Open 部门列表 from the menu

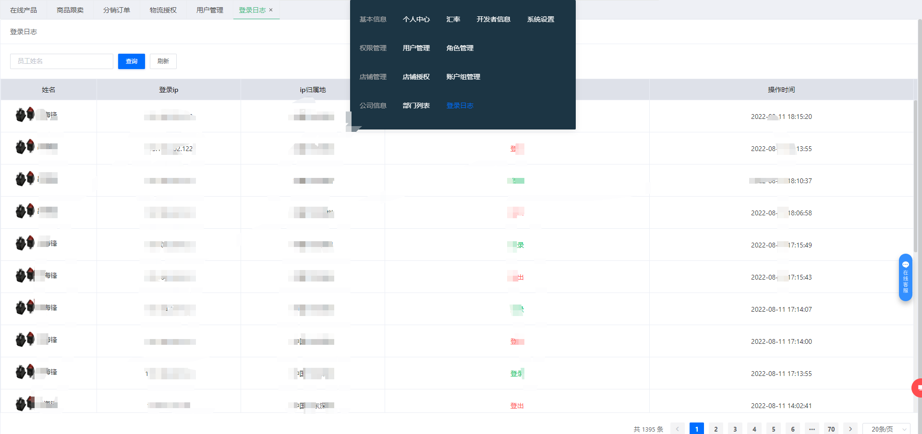(x=416, y=106)
